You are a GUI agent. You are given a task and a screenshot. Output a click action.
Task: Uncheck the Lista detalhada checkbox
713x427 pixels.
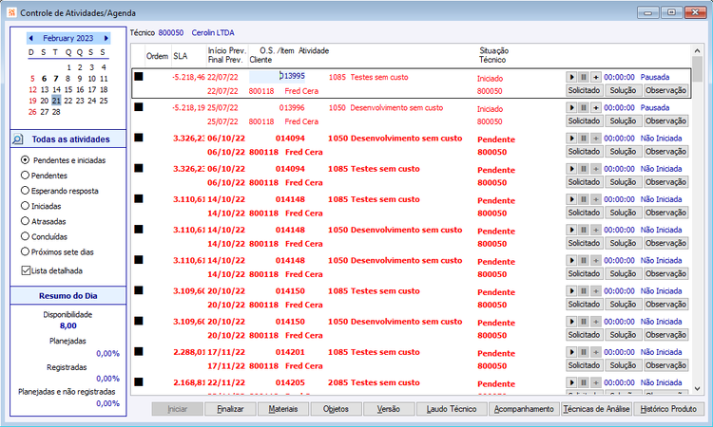pyautogui.click(x=26, y=270)
